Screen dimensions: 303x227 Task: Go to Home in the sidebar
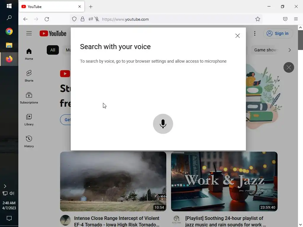pos(29,54)
